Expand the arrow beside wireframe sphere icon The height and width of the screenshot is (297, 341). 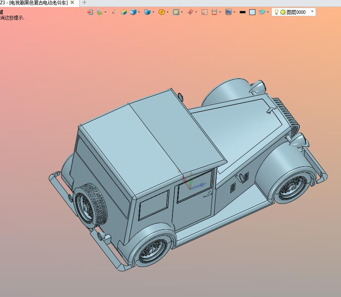(x=167, y=12)
